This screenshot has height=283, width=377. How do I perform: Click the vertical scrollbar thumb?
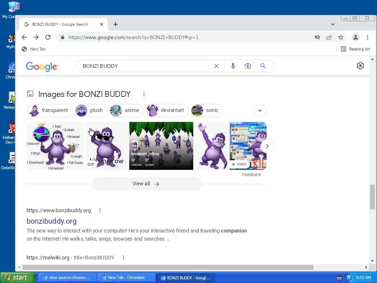coord(372,197)
